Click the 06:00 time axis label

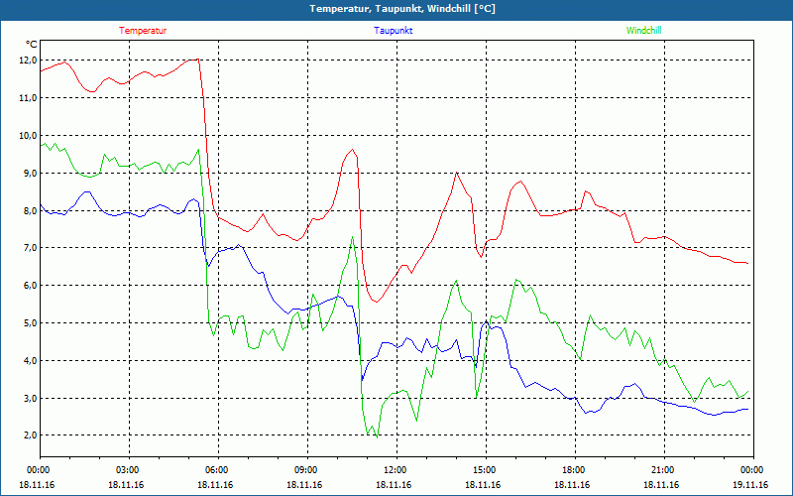pos(217,470)
